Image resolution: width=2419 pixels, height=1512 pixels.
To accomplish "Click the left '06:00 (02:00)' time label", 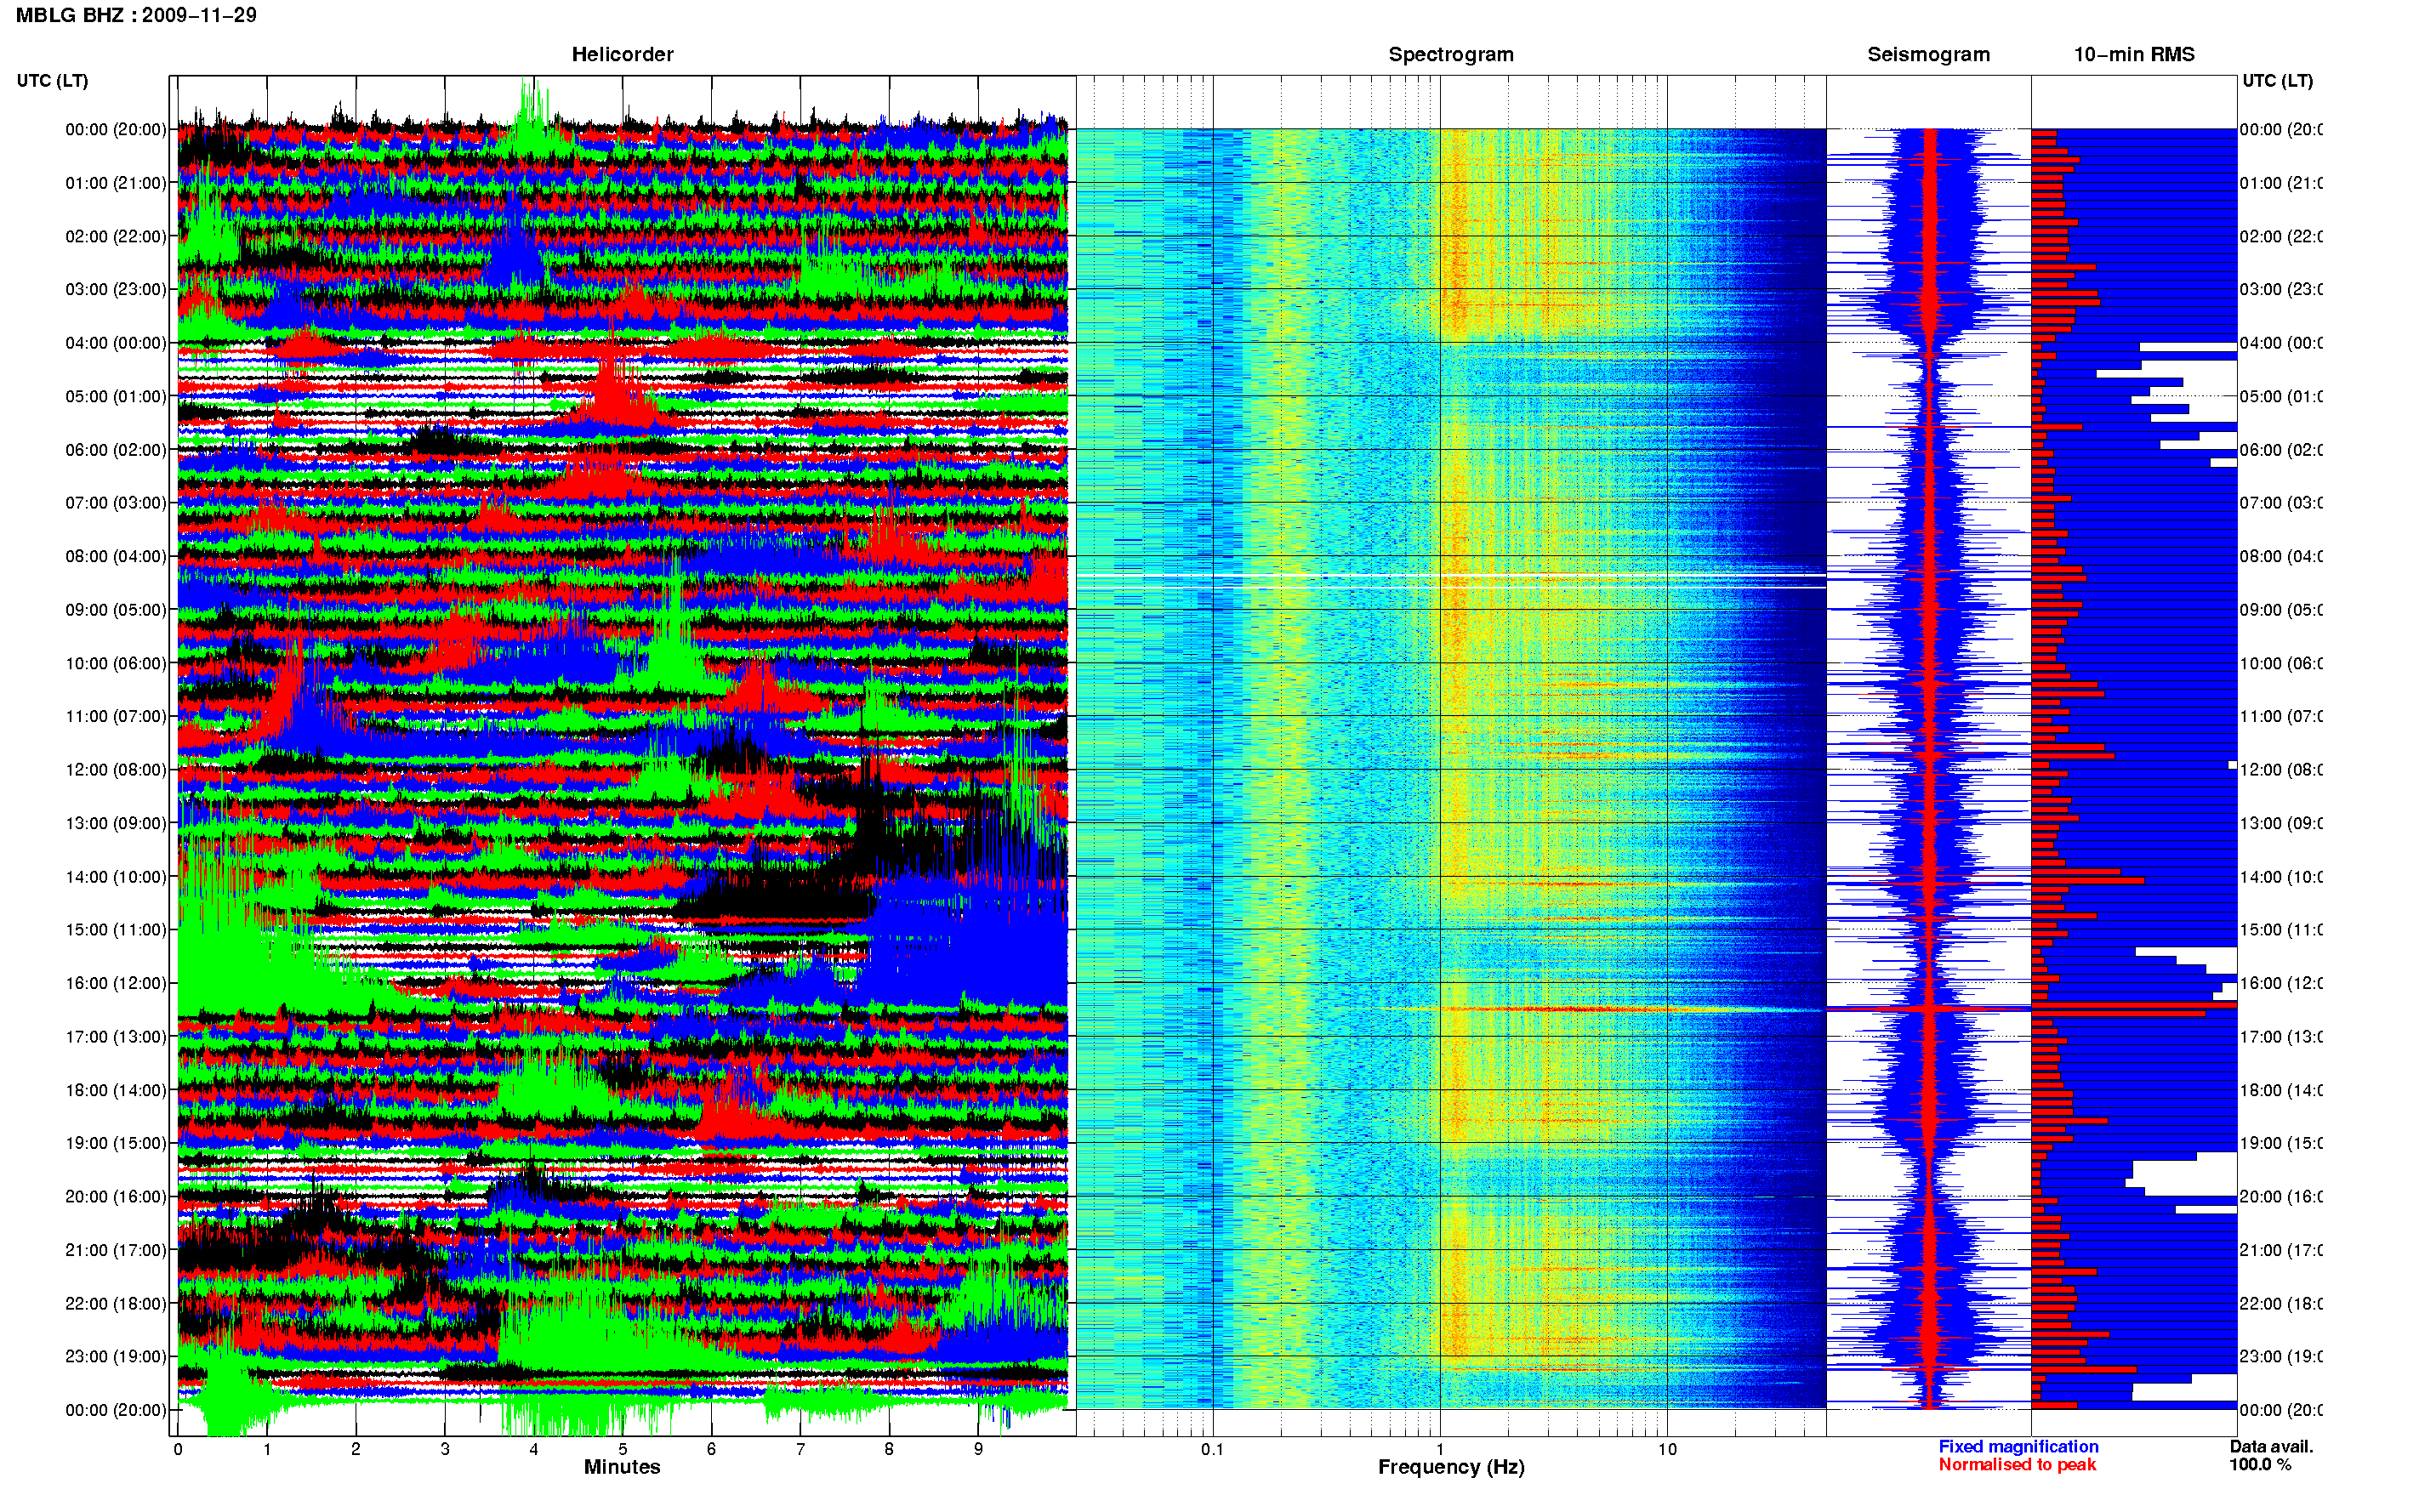I will click(x=116, y=450).
